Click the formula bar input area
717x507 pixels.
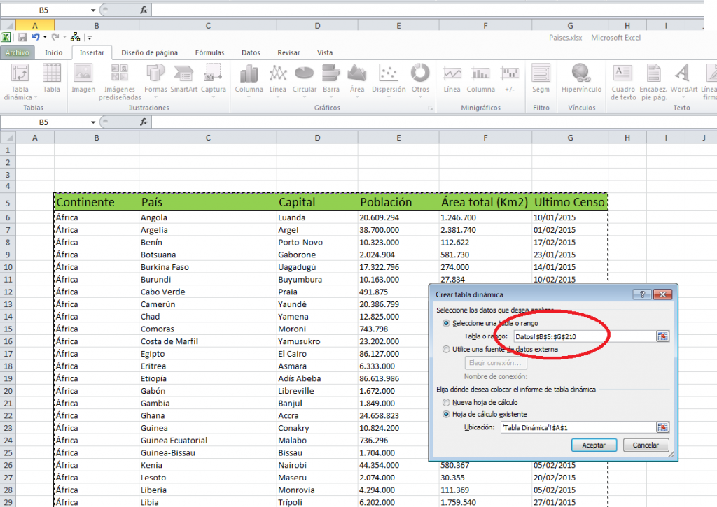point(433,122)
